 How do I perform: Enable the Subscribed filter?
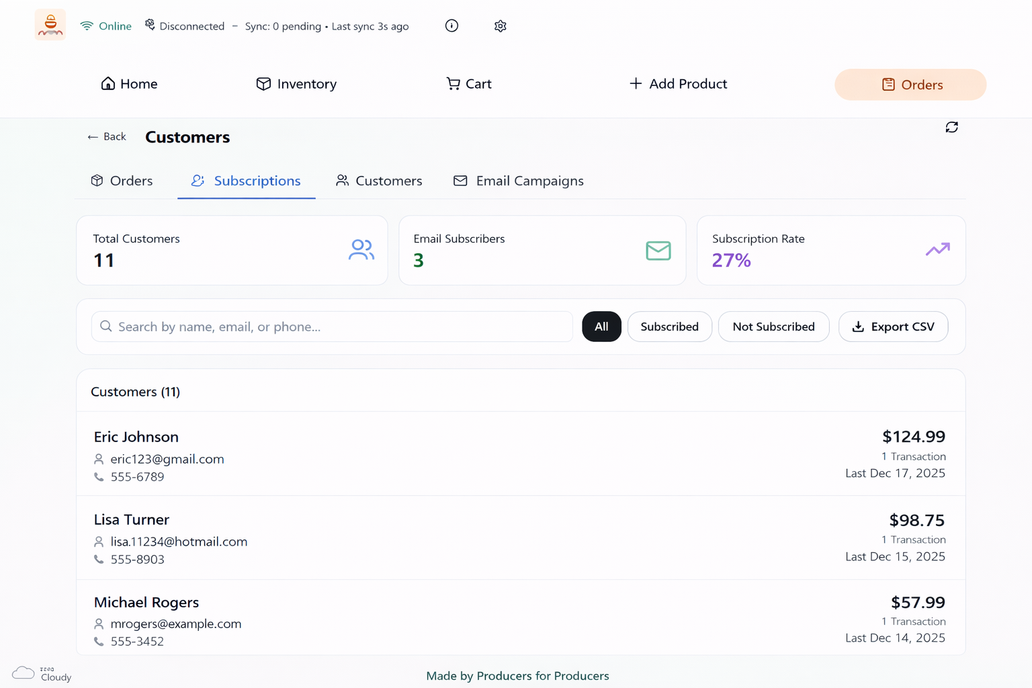pyautogui.click(x=669, y=327)
